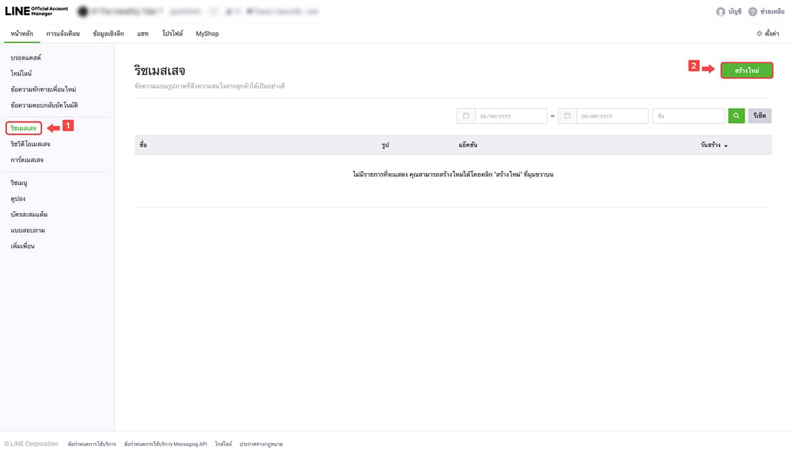Click the green สร้างใหม่ button
The width and height of the screenshot is (790, 453).
[x=747, y=70]
